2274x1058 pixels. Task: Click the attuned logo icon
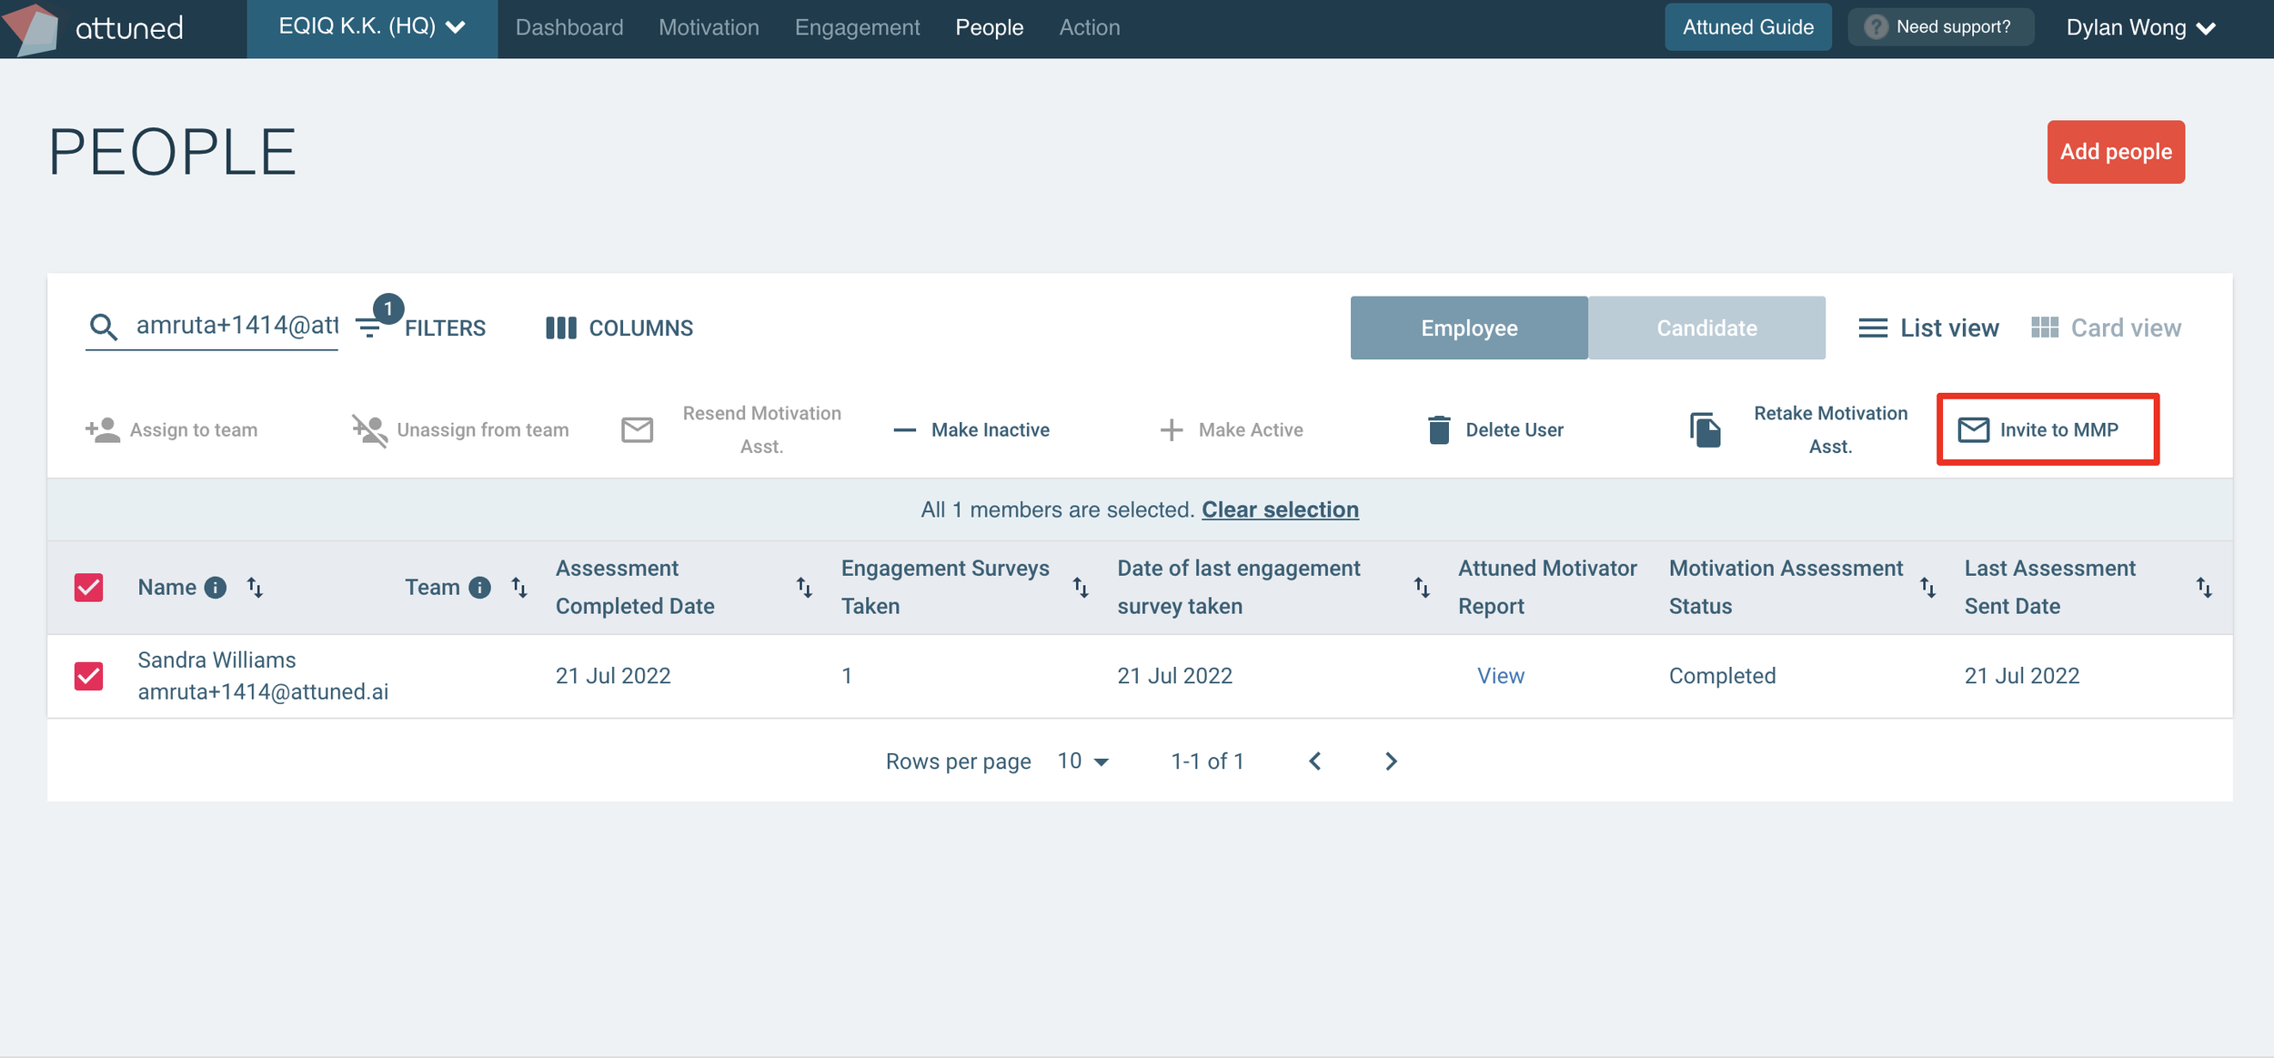click(34, 27)
